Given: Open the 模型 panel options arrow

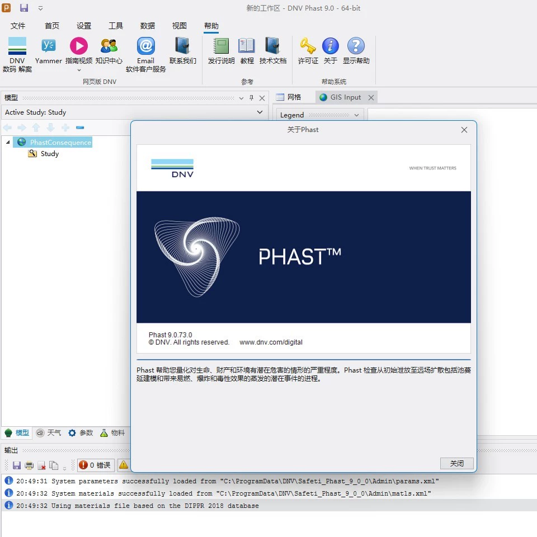Looking at the screenshot, I should click(x=241, y=98).
